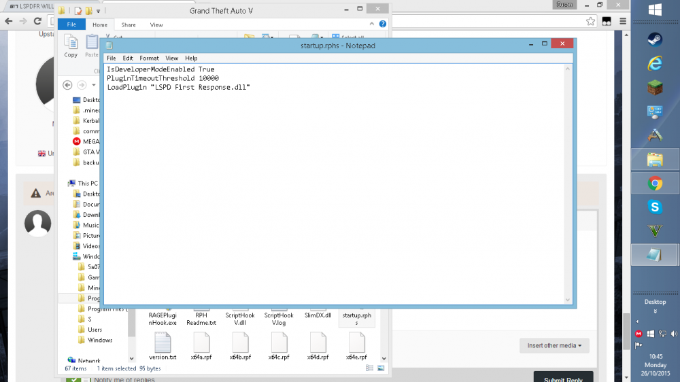This screenshot has width=680, height=382.
Task: Switch to File Explorer in the taskbar
Action: pyautogui.click(x=655, y=160)
